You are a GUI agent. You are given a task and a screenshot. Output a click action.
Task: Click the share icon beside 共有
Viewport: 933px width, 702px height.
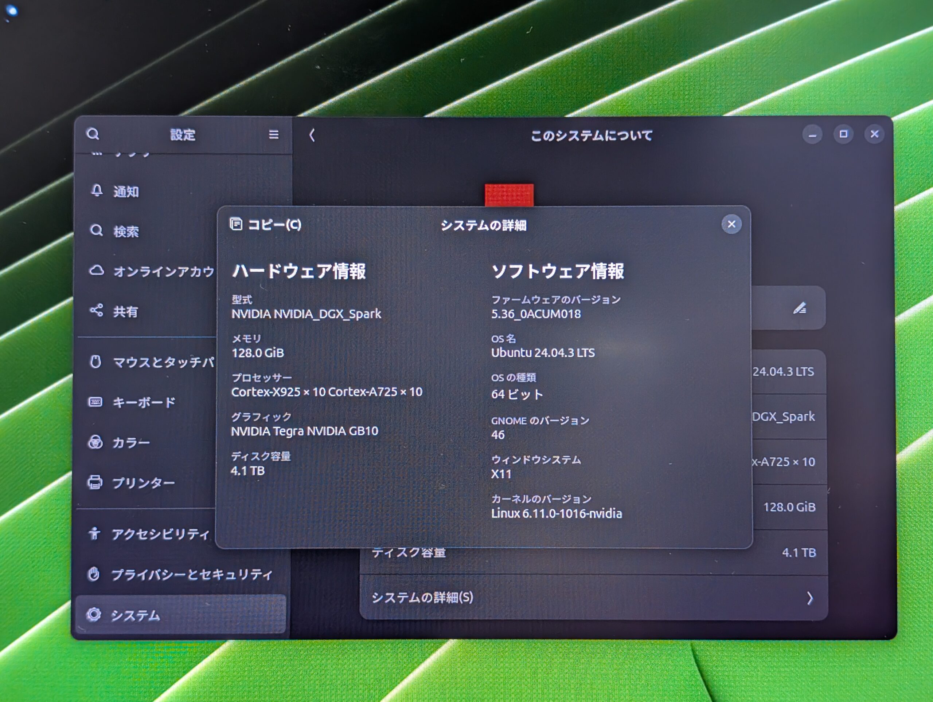point(97,311)
